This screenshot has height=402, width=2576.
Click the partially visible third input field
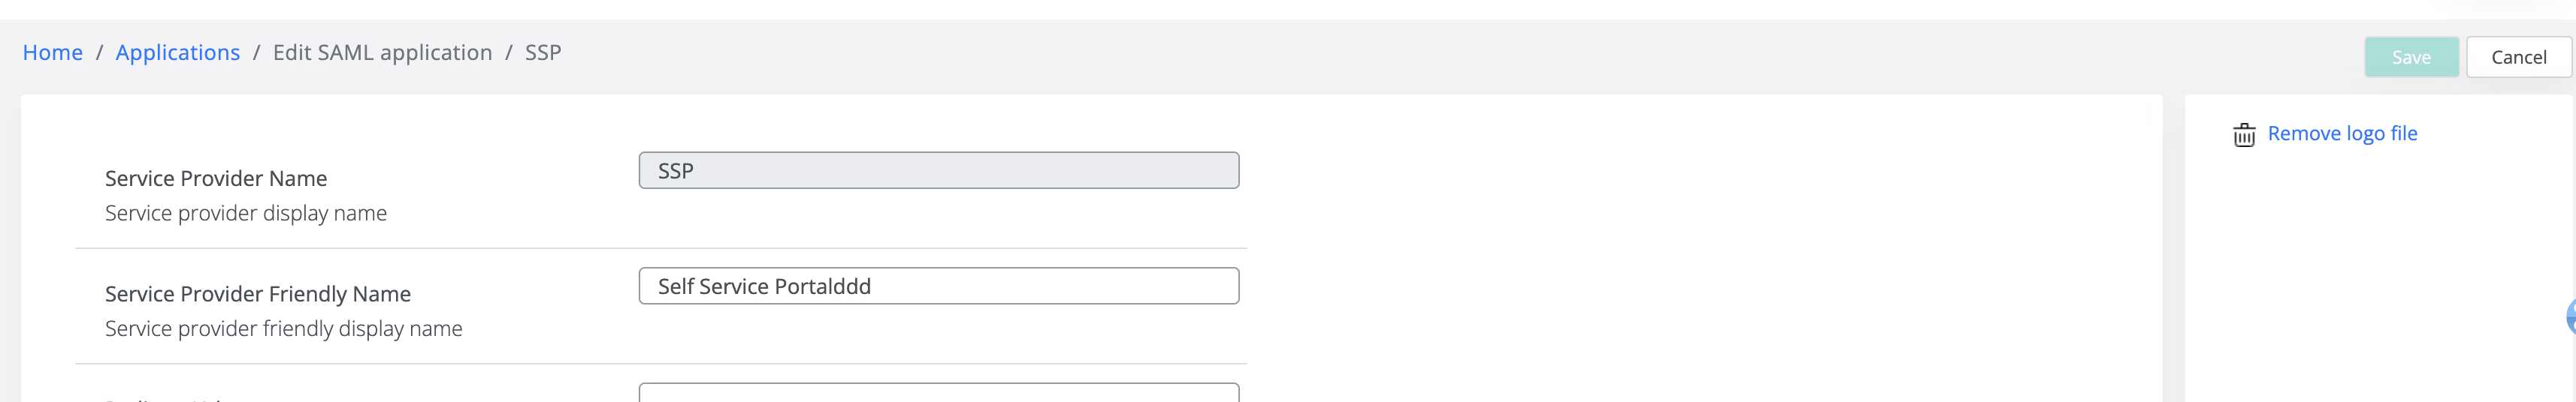[938, 393]
